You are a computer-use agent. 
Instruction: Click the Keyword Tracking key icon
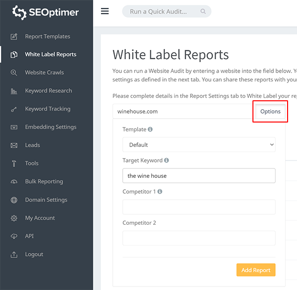pyautogui.click(x=14, y=109)
